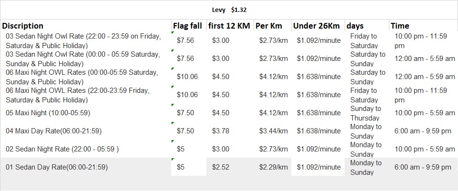Select the $3.78 first 12 KM cell
The width and height of the screenshot is (458, 191).
tap(221, 131)
